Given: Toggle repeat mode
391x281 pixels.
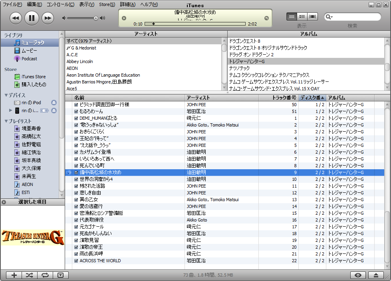Looking at the screenshot, I should 45,275.
